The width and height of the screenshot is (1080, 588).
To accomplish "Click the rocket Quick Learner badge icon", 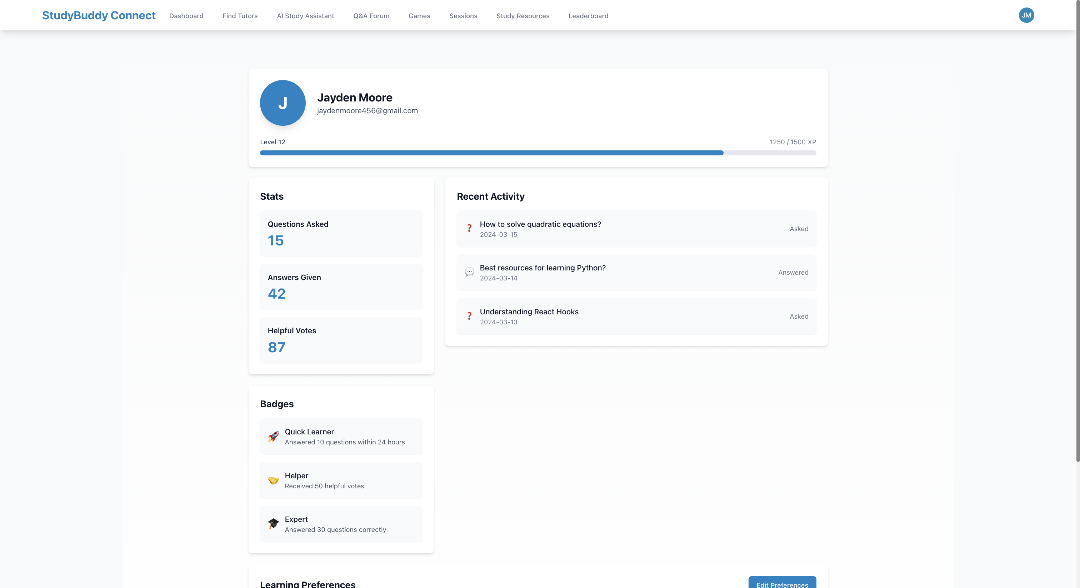I will coord(273,436).
